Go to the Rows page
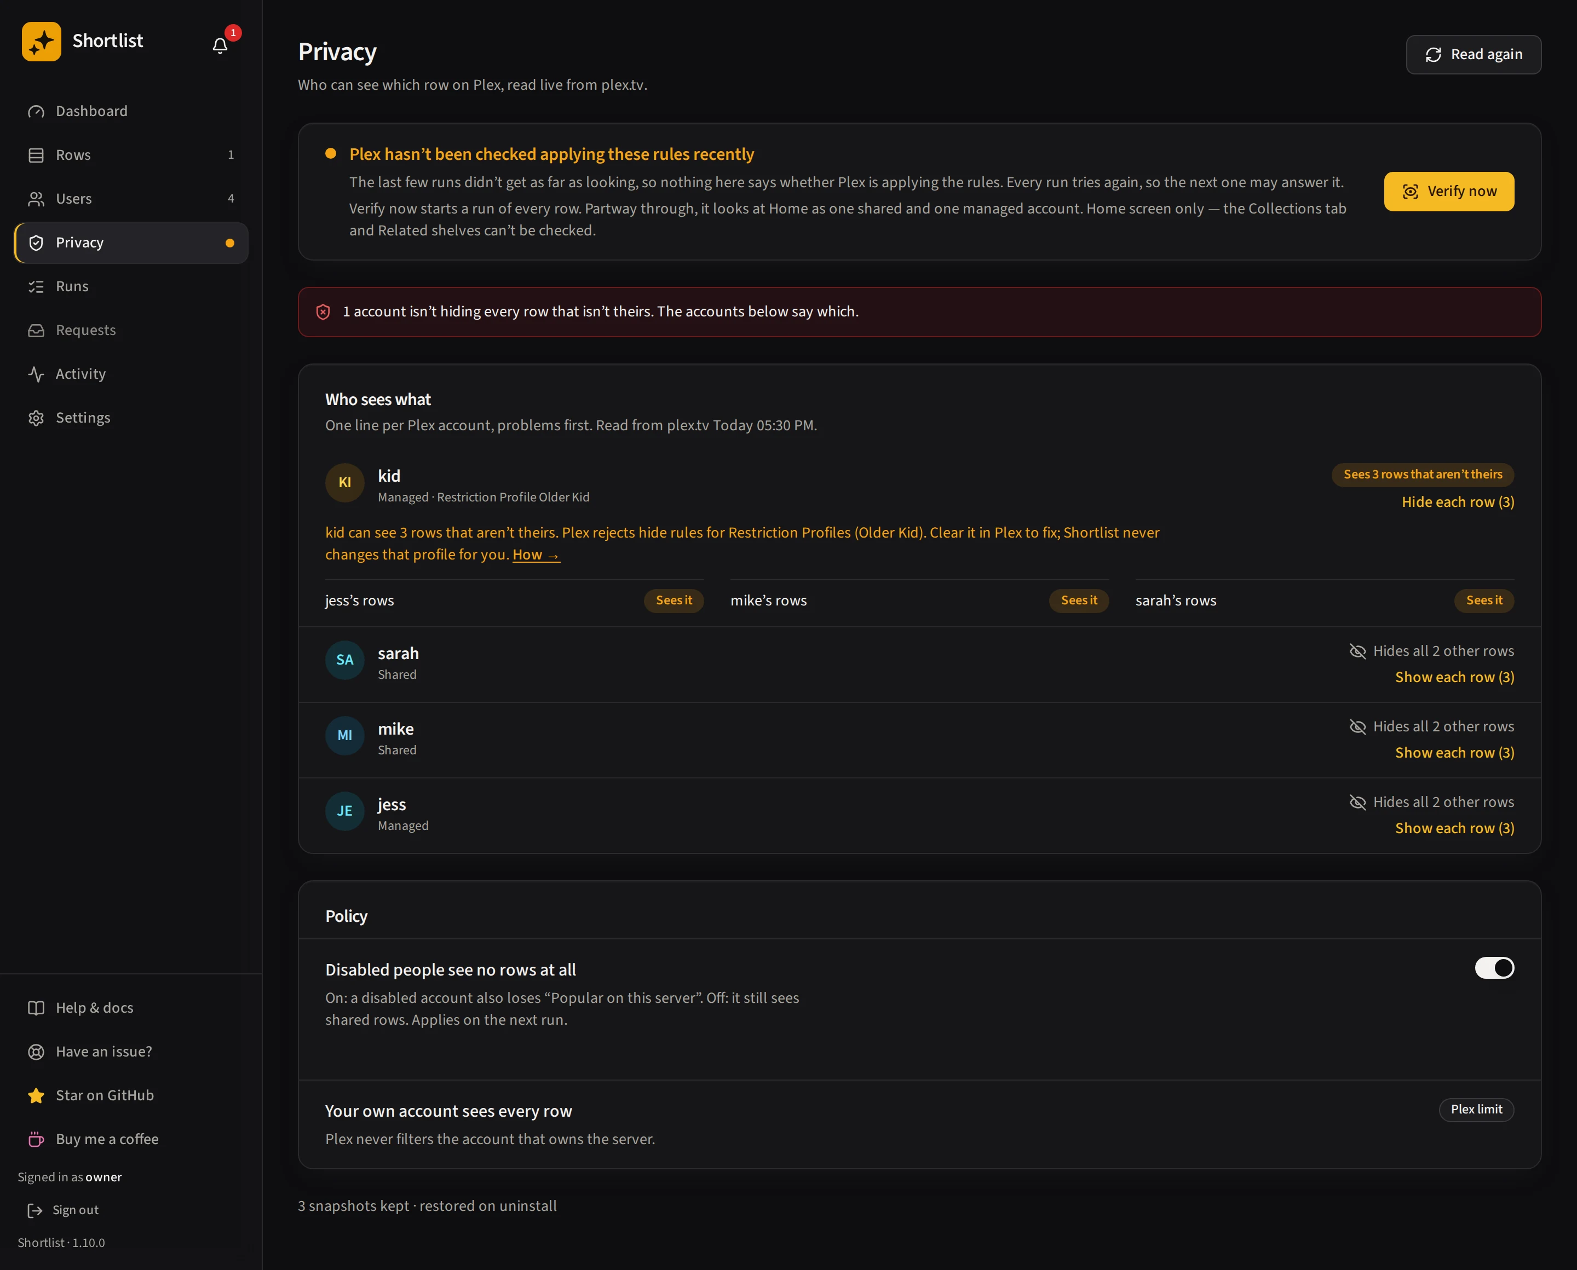This screenshot has height=1270, width=1577. pos(131,155)
